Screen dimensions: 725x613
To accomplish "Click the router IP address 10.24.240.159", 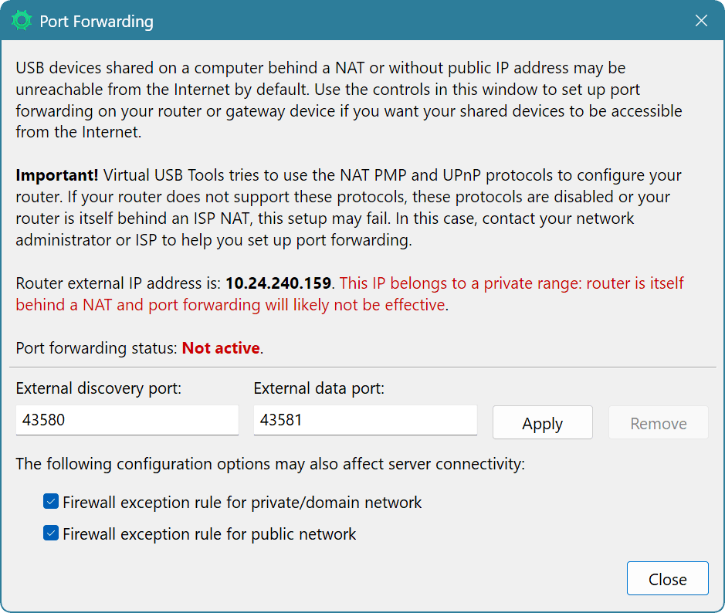I will pos(279,283).
